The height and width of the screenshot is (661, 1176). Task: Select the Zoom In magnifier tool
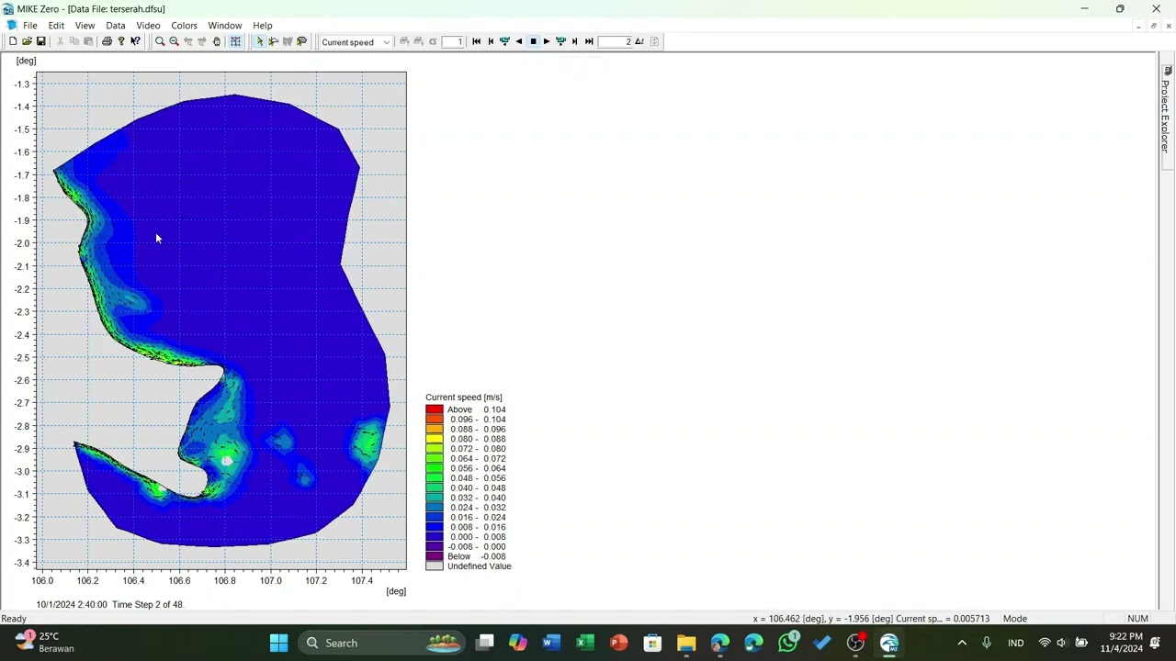160,41
